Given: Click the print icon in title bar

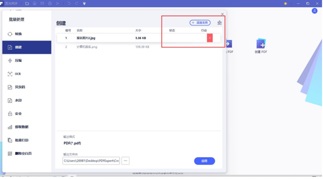Looking at the screenshot, I should click(x=50, y=3).
